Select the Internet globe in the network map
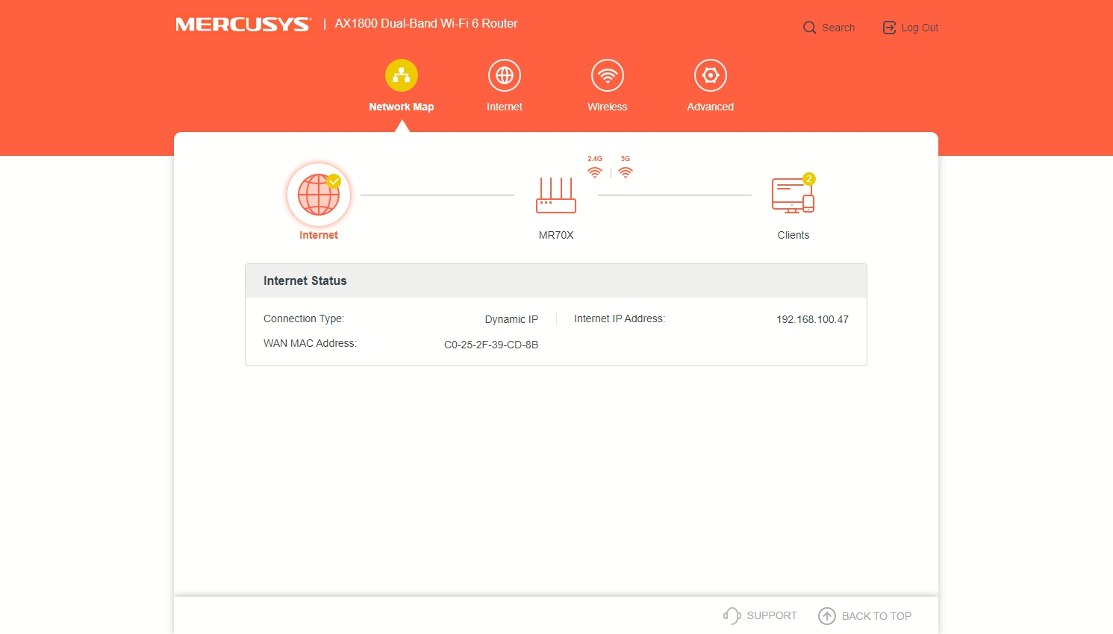Screen dimensions: 1113x634 pyautogui.click(x=319, y=195)
